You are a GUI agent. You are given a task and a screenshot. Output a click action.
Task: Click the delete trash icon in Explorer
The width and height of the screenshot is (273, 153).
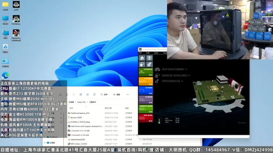point(95,95)
